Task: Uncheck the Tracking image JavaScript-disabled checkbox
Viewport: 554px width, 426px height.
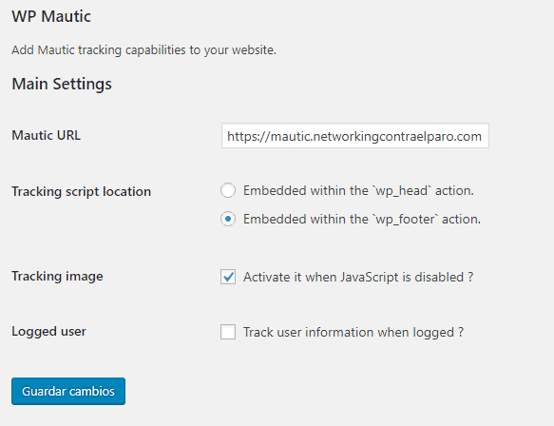Action: coord(228,277)
